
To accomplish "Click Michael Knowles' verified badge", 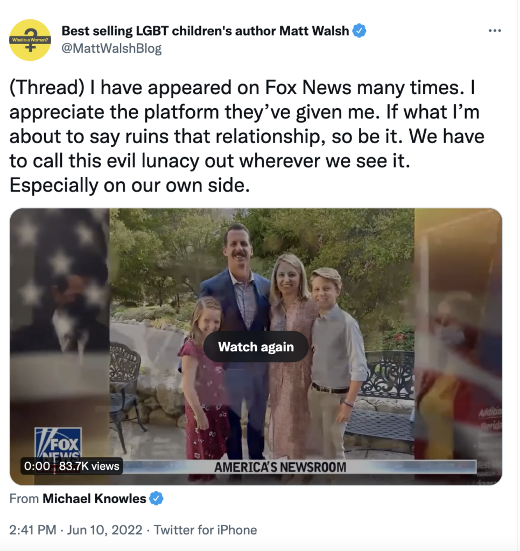I will click(157, 499).
